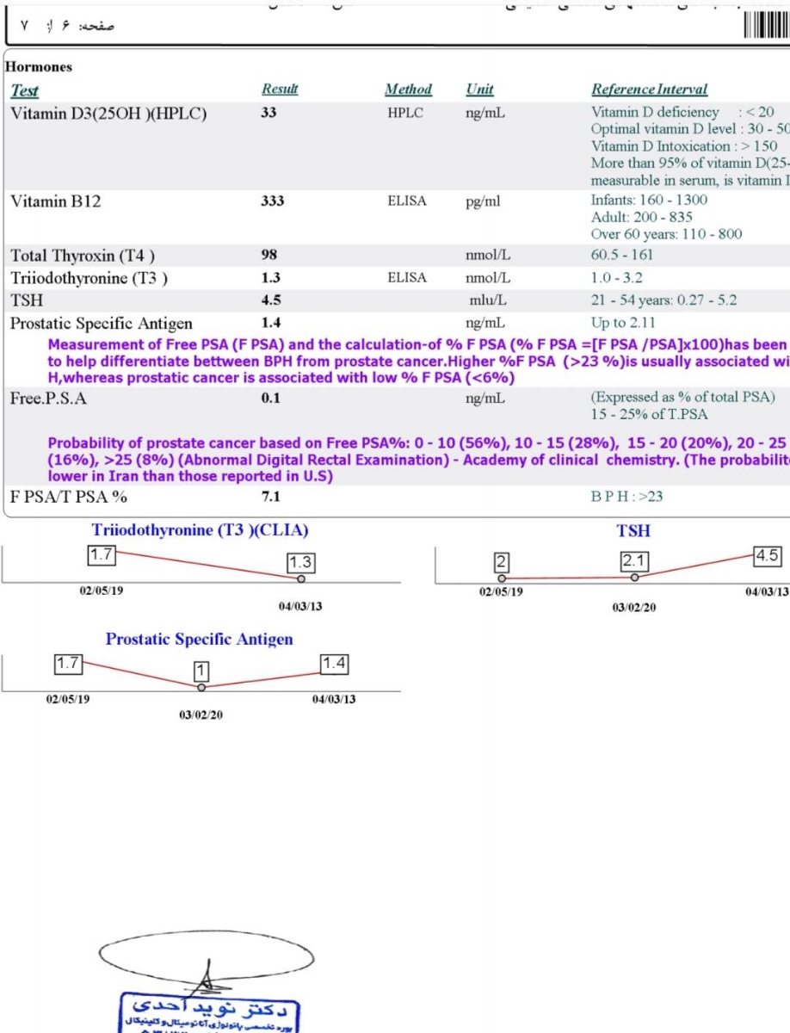This screenshot has width=790, height=1033.
Task: Select the Vitamin B12 test name
Action: click(55, 201)
